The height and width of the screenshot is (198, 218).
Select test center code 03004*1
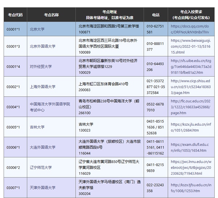[x=13, y=107]
